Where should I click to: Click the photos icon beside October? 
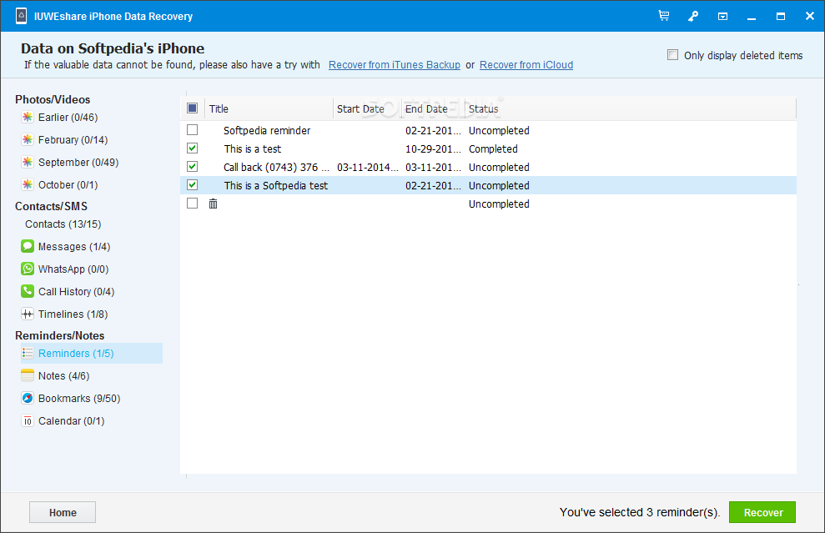click(x=28, y=184)
